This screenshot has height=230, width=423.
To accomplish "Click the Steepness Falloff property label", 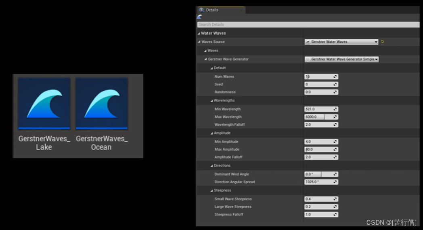I will coord(229,215).
